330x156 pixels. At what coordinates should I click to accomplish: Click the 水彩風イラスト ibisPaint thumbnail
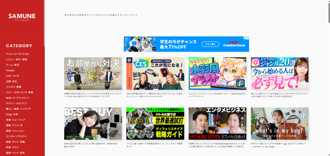click(x=217, y=74)
